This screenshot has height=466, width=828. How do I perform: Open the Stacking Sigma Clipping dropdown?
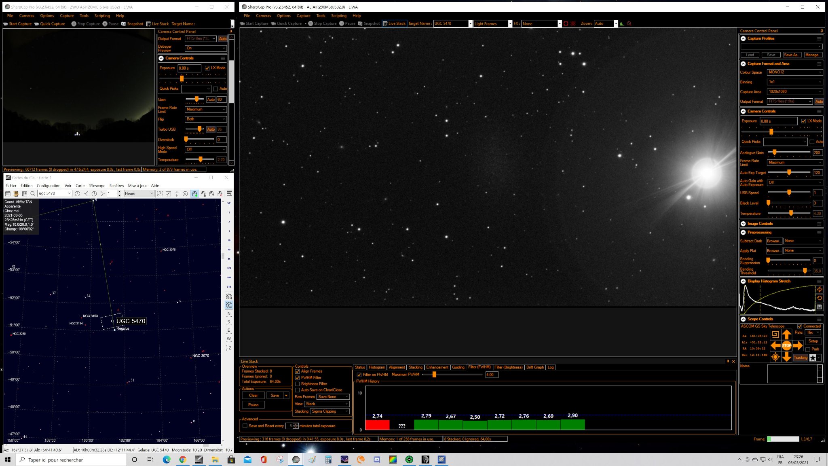[330, 411]
